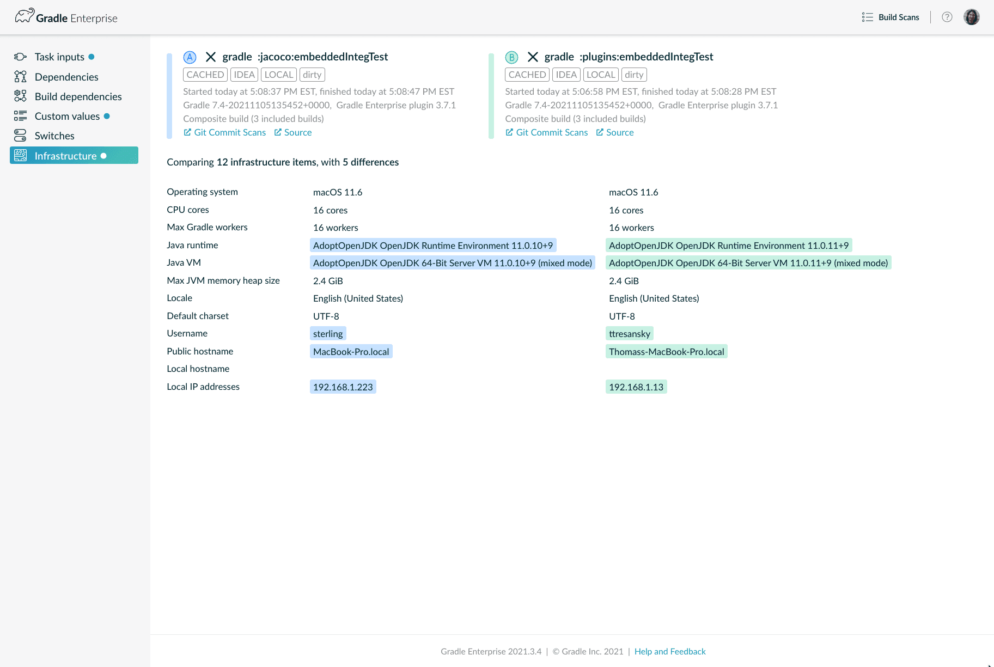Remove build A with its X icon
The image size is (994, 667).
tap(211, 57)
